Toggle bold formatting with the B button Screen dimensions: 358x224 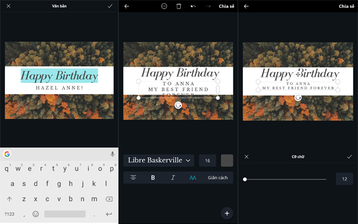153,178
